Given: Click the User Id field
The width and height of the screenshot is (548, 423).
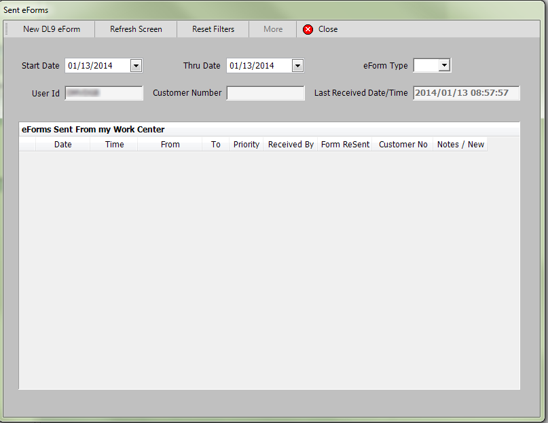Looking at the screenshot, I should tap(103, 93).
